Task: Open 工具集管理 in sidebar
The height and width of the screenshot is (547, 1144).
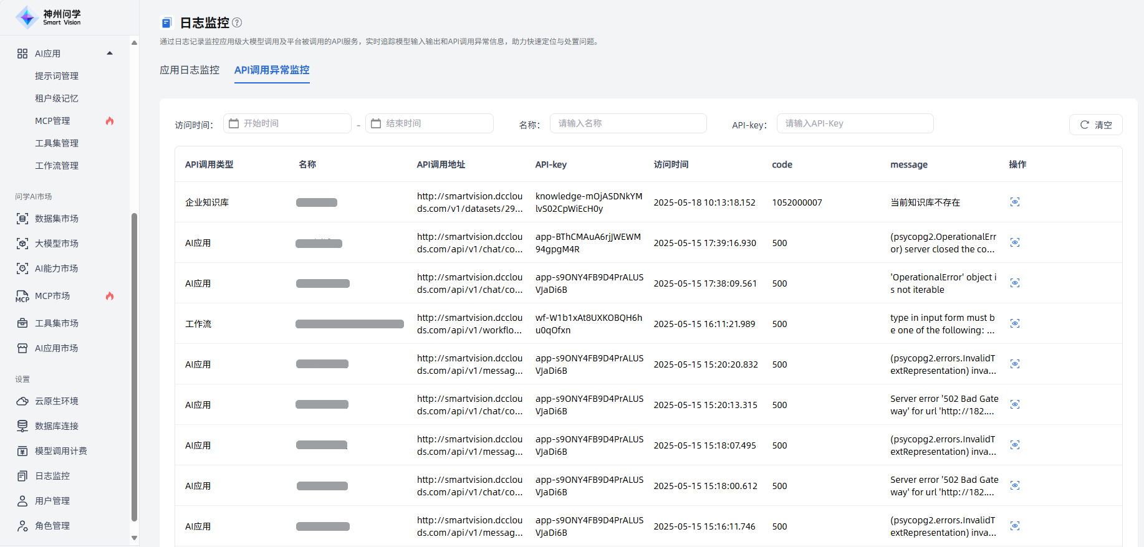Action: click(57, 143)
